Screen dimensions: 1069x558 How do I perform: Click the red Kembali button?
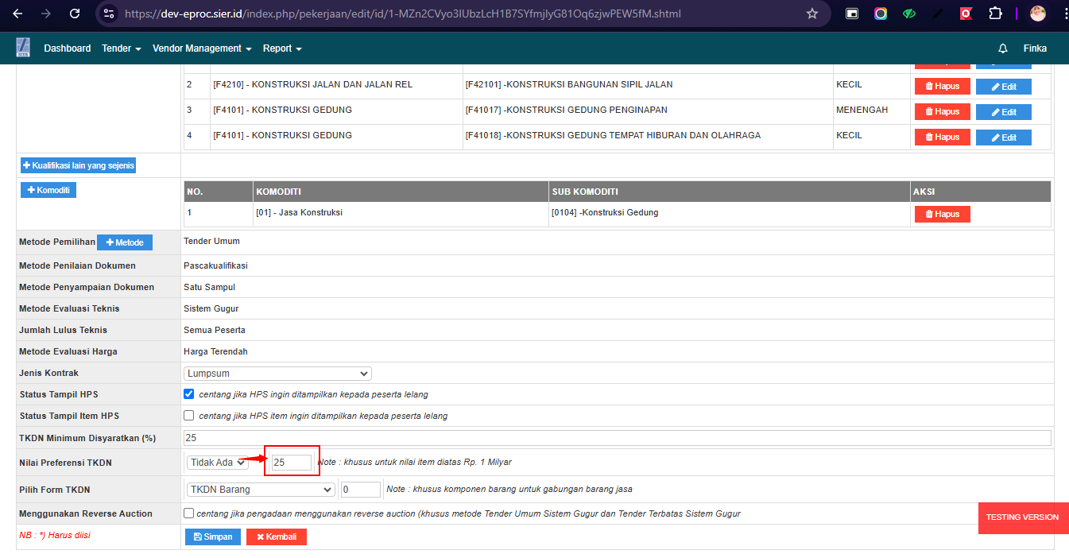click(x=276, y=537)
